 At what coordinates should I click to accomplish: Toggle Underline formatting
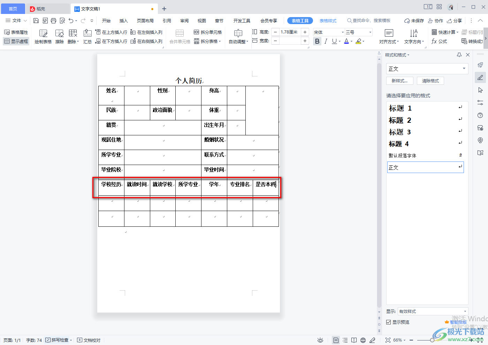click(334, 41)
